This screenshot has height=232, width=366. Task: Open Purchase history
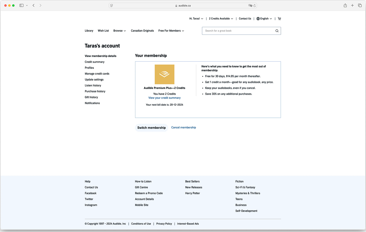[95, 91]
